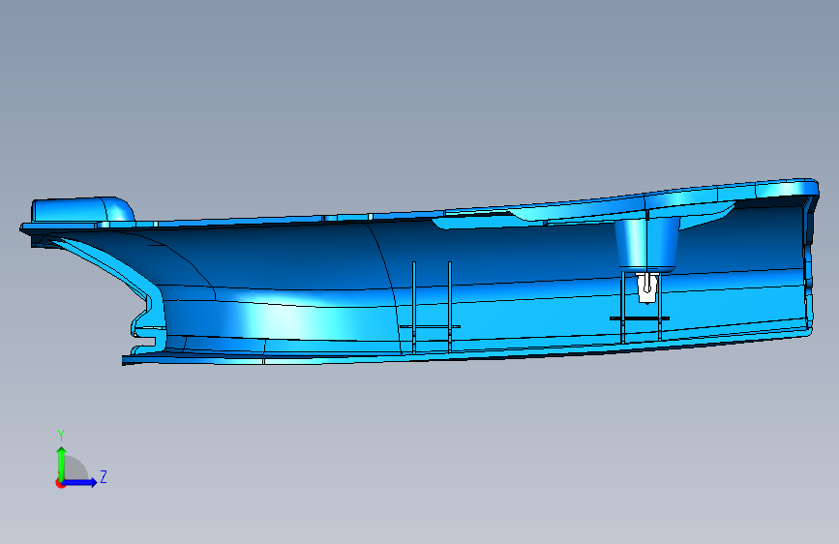Screen dimensions: 839x544
Task: Select the white clip fastener on the model
Action: tap(647, 287)
